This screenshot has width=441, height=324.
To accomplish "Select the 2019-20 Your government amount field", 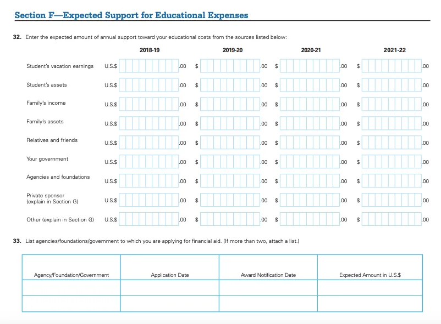I will tap(230, 161).
